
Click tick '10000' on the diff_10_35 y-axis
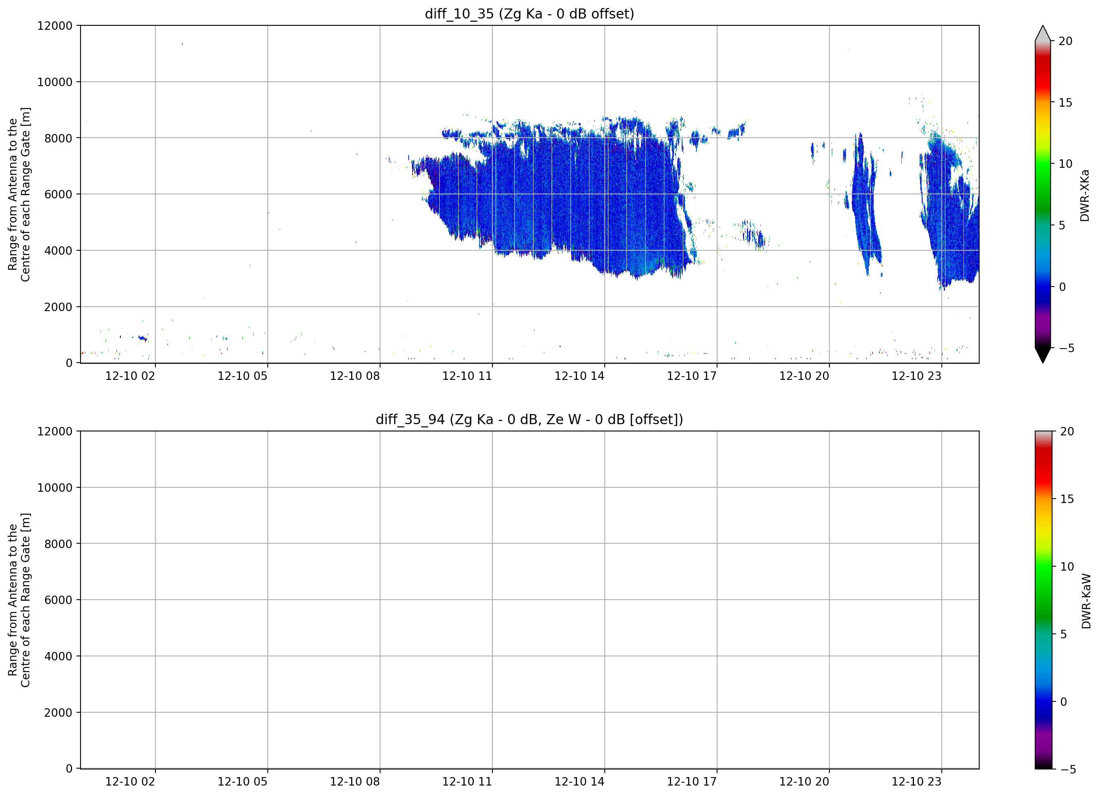coord(55,82)
